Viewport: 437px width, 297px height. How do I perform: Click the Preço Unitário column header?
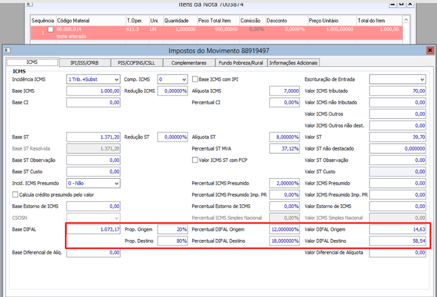pos(332,20)
